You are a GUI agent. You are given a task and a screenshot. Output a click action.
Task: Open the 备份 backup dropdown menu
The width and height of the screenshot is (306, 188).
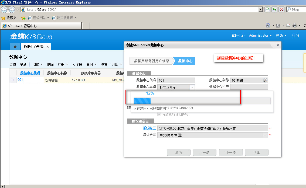click(x=91, y=64)
